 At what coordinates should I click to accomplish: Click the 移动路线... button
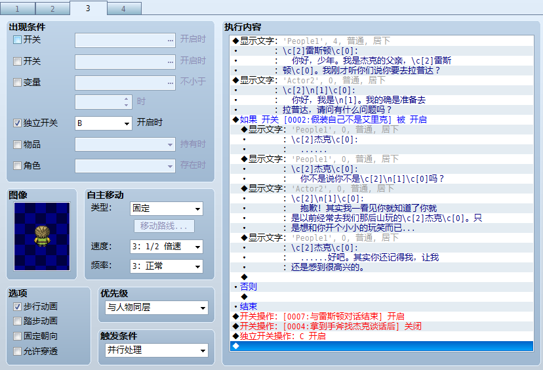pyautogui.click(x=164, y=226)
